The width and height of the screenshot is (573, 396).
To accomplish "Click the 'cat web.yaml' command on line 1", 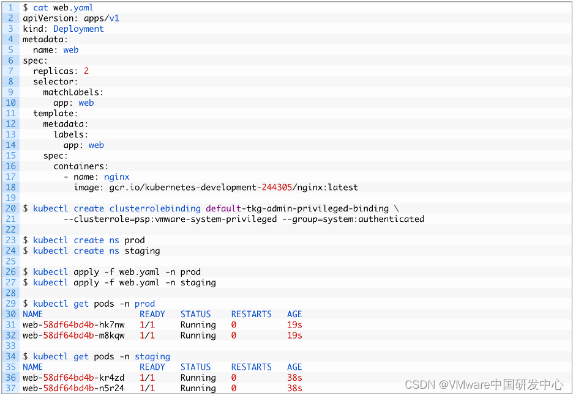I will click(x=63, y=8).
